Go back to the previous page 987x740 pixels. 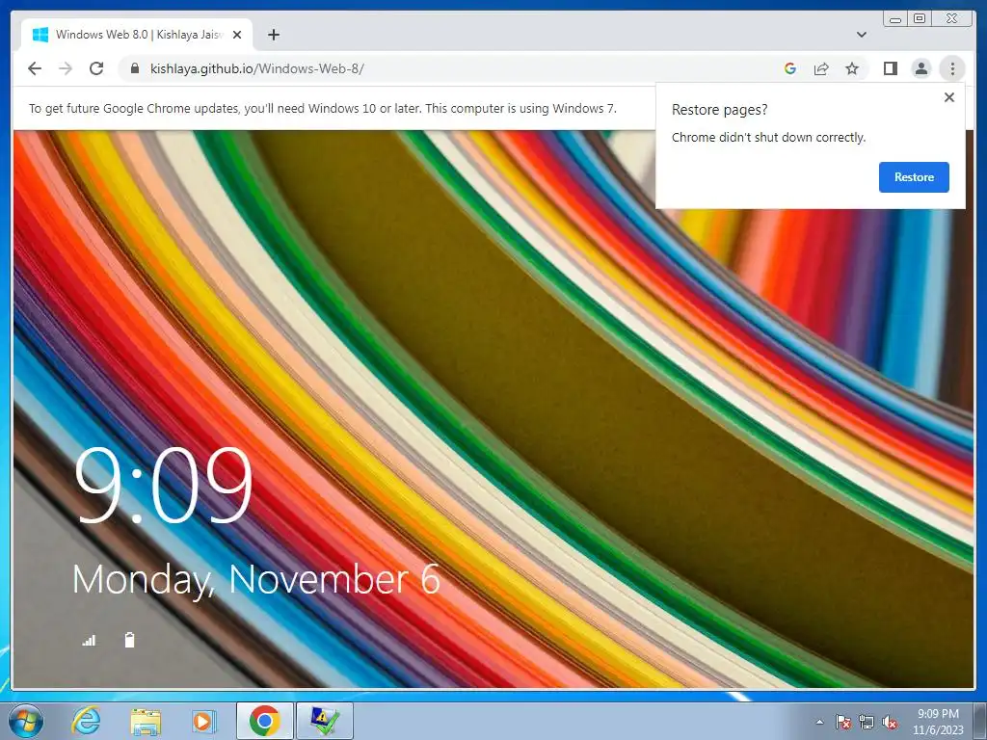[x=35, y=68]
